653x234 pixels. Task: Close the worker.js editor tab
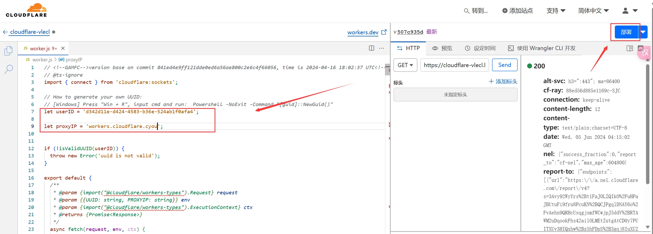tap(63, 48)
